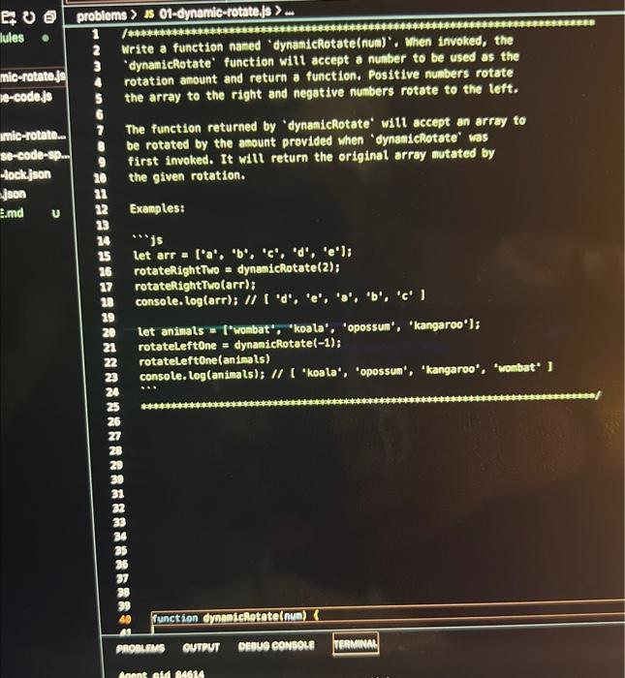
Task: Click the 'let arr =' code line
Action: pyautogui.click(x=242, y=254)
